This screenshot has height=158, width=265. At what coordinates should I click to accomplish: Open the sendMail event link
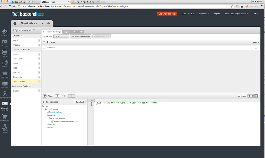(x=51, y=48)
